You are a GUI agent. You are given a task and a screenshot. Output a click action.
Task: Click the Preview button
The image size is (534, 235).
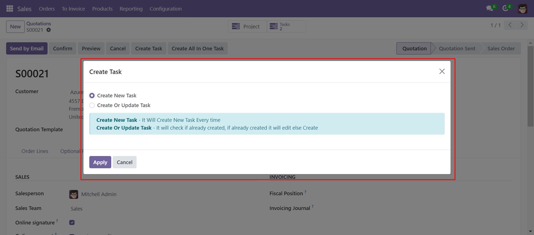click(91, 48)
